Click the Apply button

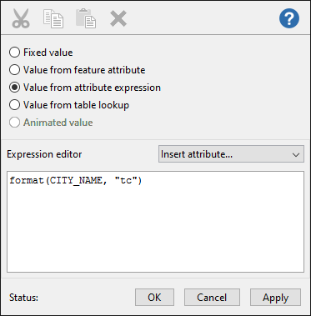[275, 298]
